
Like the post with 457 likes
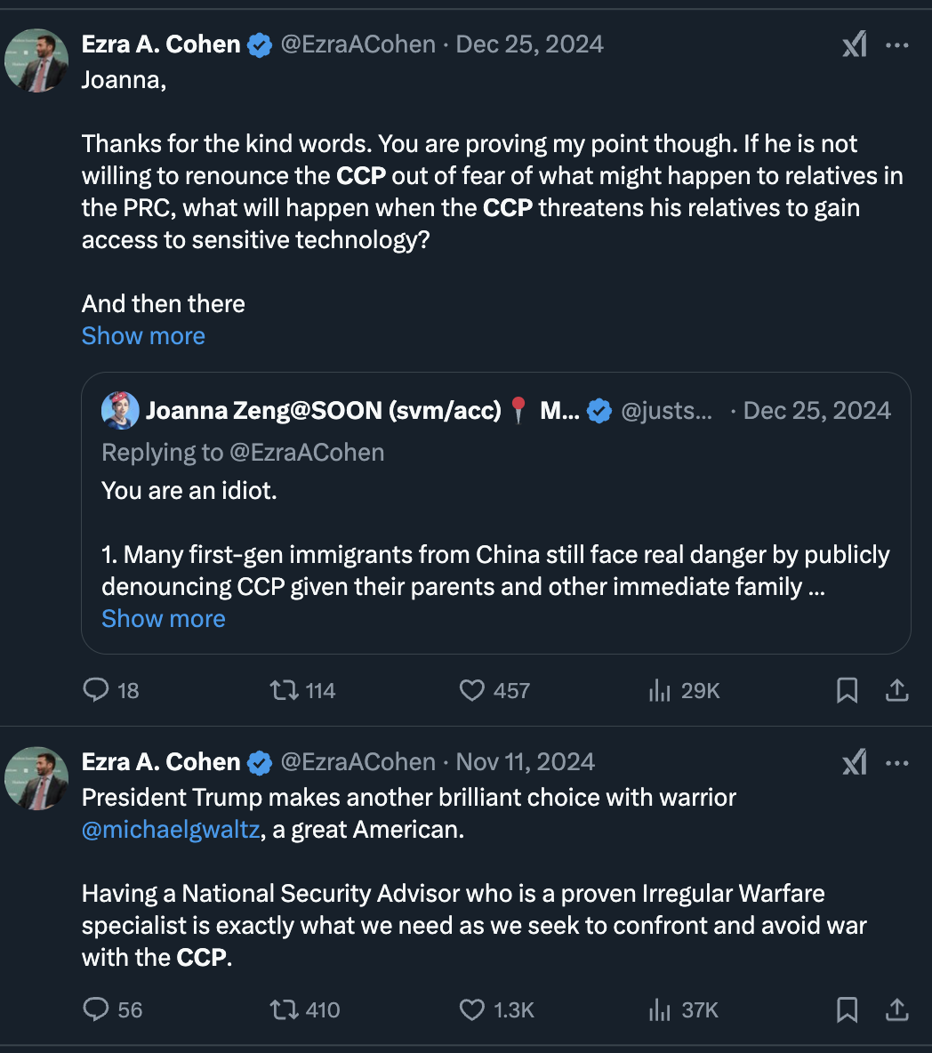coord(471,690)
